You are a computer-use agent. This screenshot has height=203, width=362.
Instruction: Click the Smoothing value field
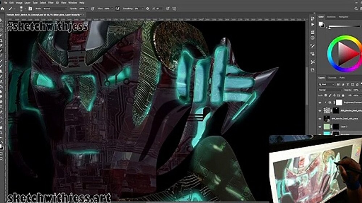[137, 9]
